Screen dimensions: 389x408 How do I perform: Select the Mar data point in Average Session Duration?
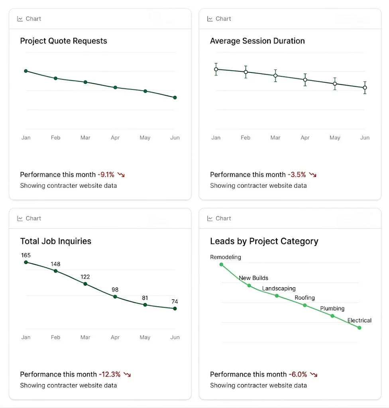275,75
